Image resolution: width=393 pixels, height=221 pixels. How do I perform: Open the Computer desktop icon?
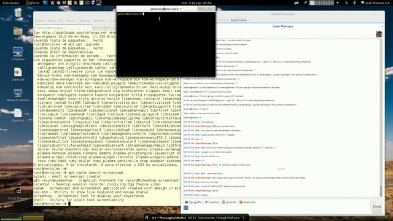point(18,53)
